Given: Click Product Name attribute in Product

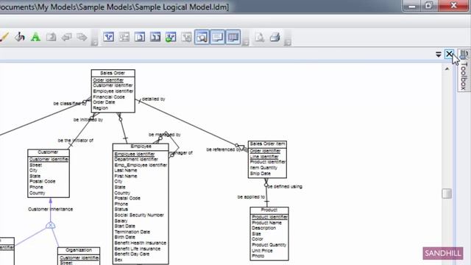Looking at the screenshot, I should point(266,222).
